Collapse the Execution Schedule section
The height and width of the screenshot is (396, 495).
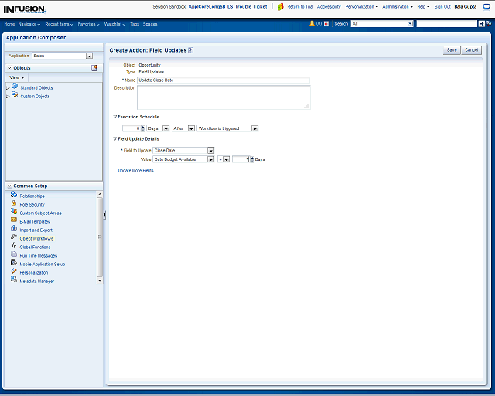coord(115,117)
